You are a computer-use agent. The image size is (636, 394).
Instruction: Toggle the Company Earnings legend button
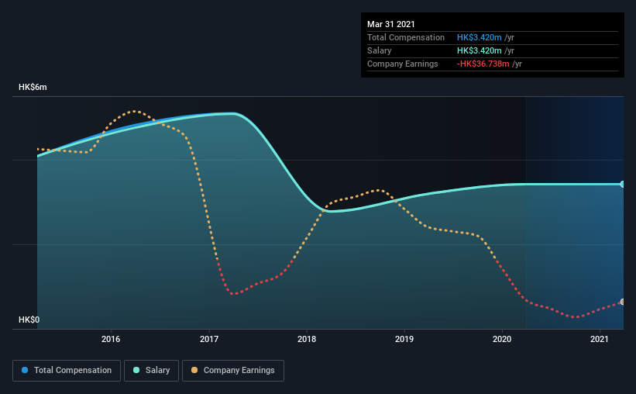click(233, 371)
